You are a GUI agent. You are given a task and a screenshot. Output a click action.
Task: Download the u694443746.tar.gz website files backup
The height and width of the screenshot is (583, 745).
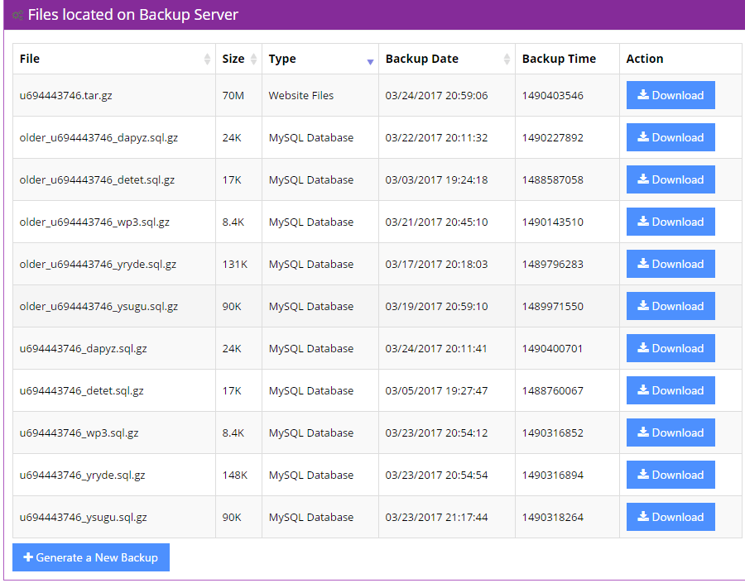(x=670, y=95)
